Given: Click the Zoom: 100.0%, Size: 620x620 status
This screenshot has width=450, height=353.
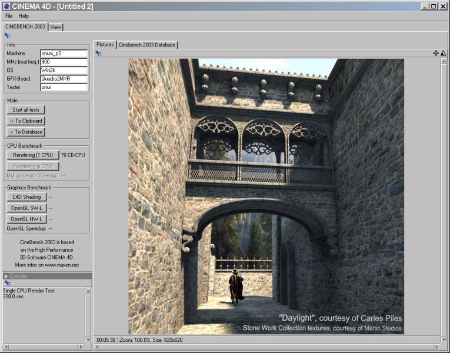Looking at the screenshot, I should 151,340.
